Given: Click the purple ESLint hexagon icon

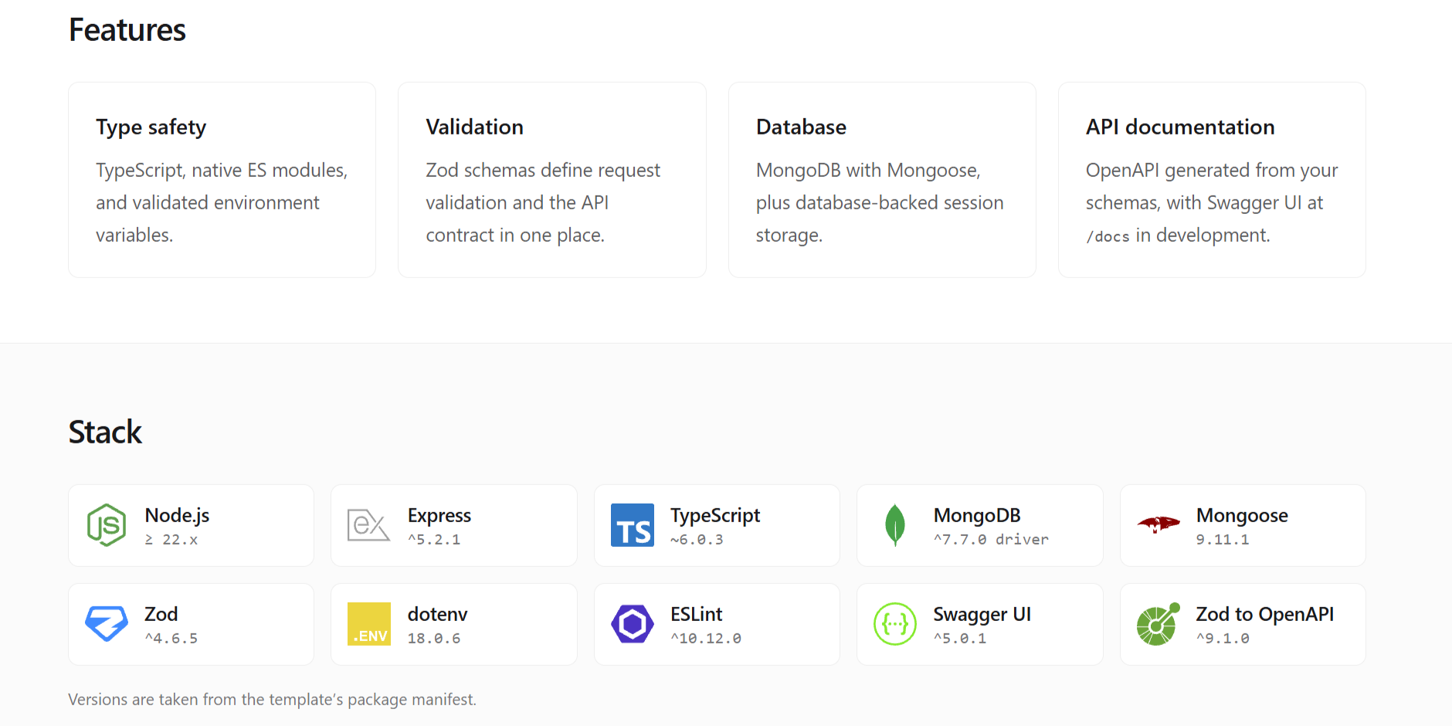Looking at the screenshot, I should (x=632, y=624).
